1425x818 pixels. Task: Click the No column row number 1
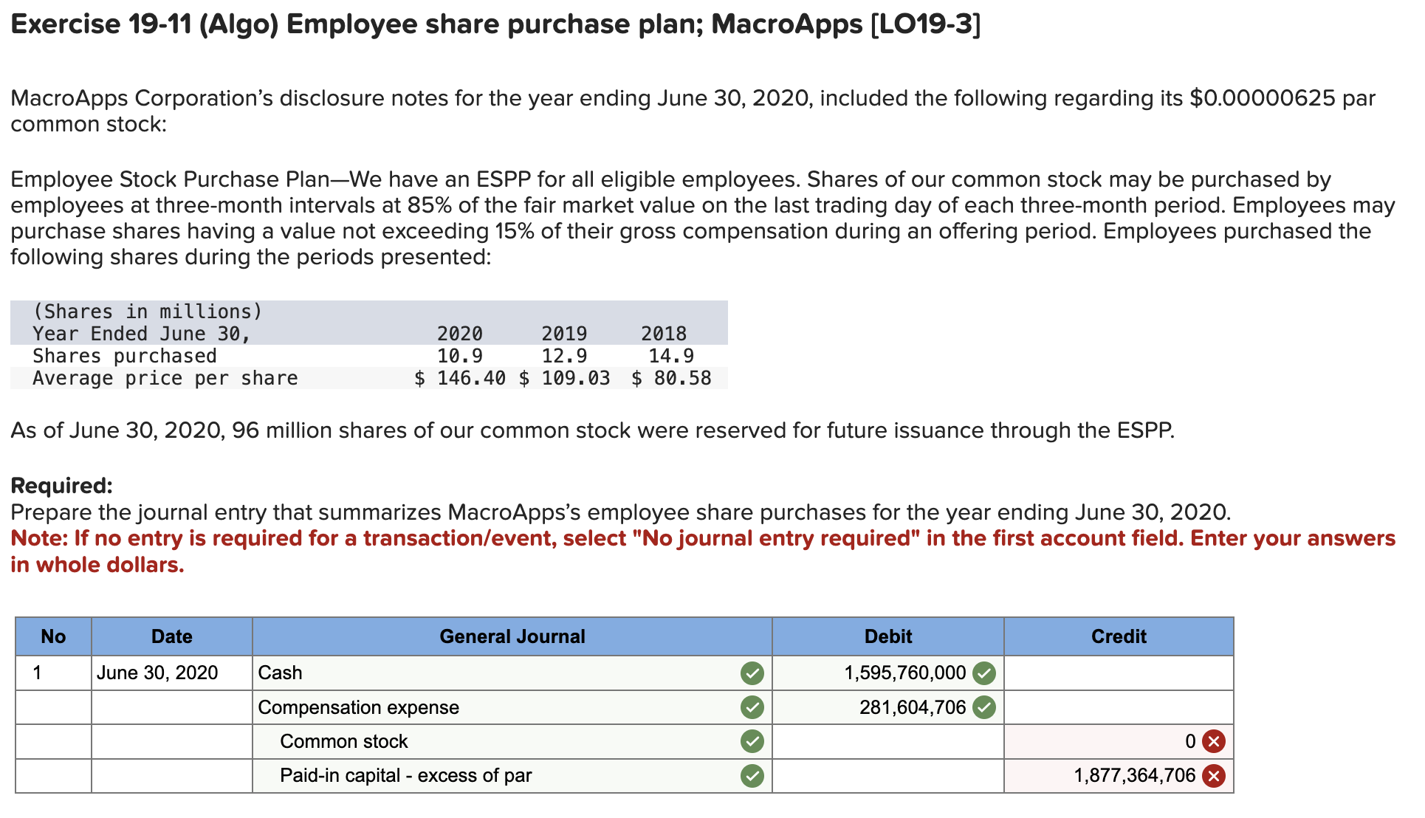click(x=37, y=673)
